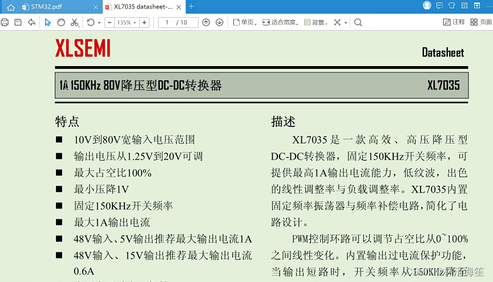The image size is (493, 282).
Task: Close the STM32.pdf tab
Action: (x=96, y=7)
